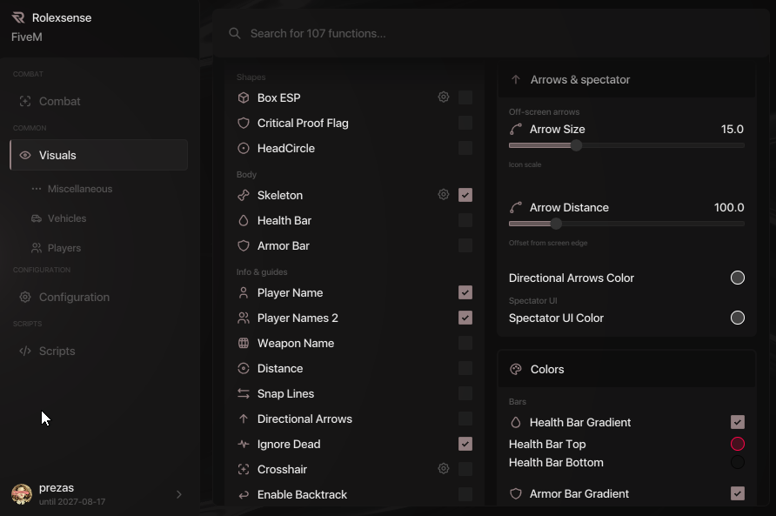The height and width of the screenshot is (516, 776).
Task: Click the Health Bar droplet icon
Action: point(244,220)
